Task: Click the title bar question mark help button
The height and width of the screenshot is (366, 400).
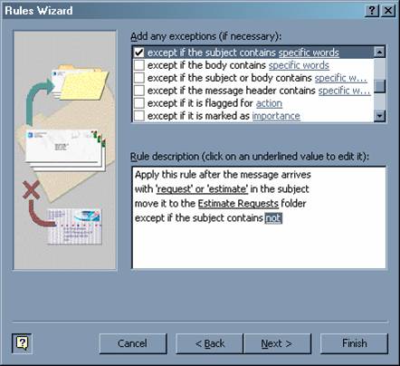Action: [372, 11]
